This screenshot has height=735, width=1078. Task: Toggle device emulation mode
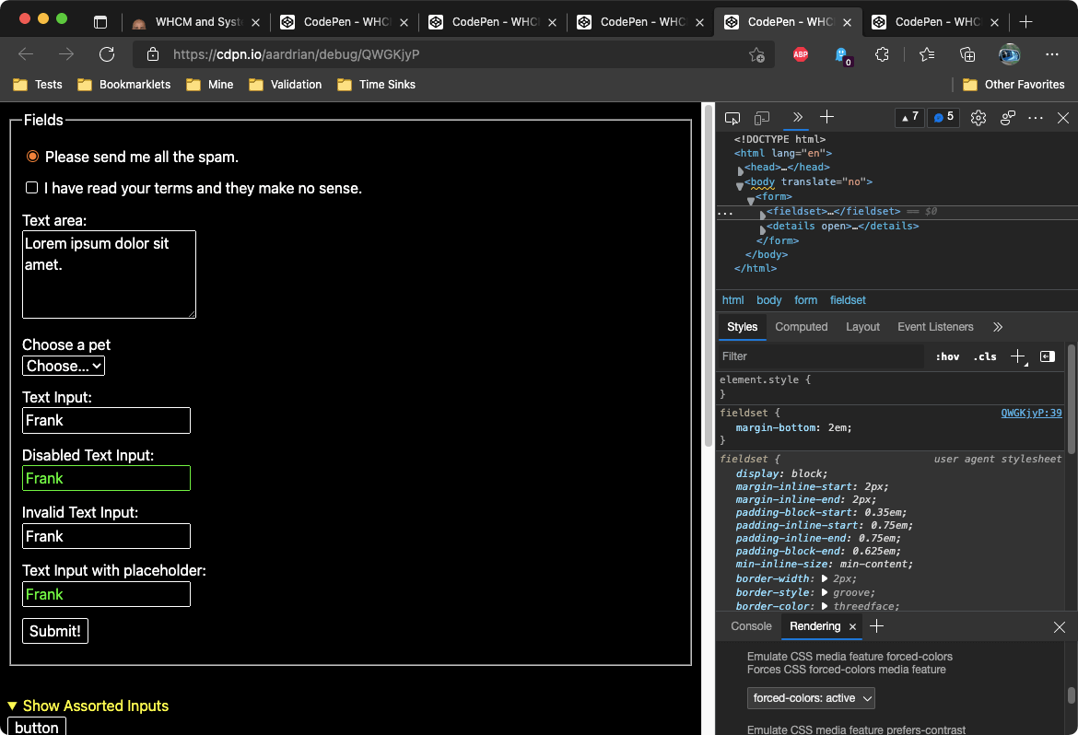point(762,118)
